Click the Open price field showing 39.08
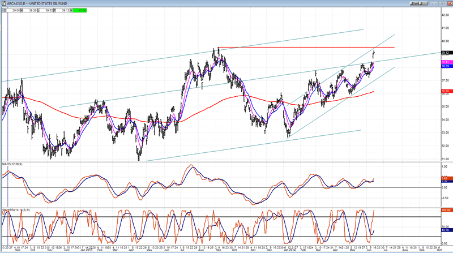 [x=18, y=10]
